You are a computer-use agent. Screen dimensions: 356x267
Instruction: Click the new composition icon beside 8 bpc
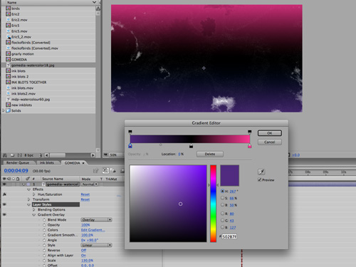(x=20, y=155)
